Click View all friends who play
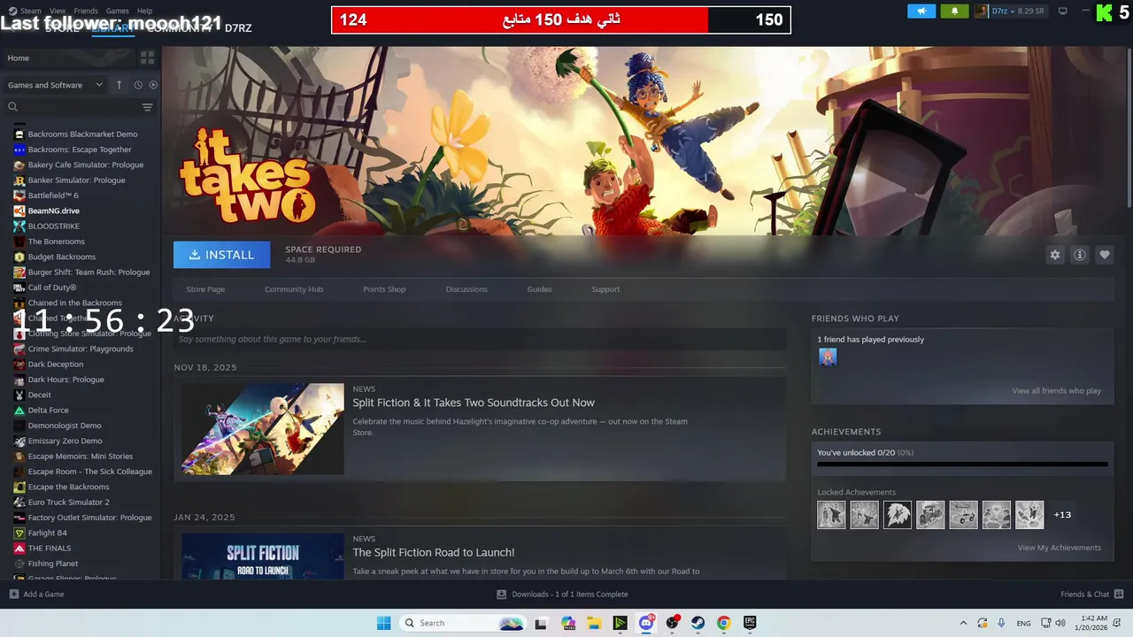Screen dimensions: 1133x637 click(1057, 391)
